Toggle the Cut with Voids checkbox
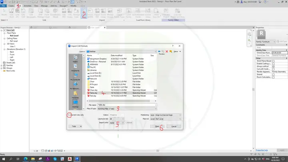The image size is (288, 162). [273, 69]
